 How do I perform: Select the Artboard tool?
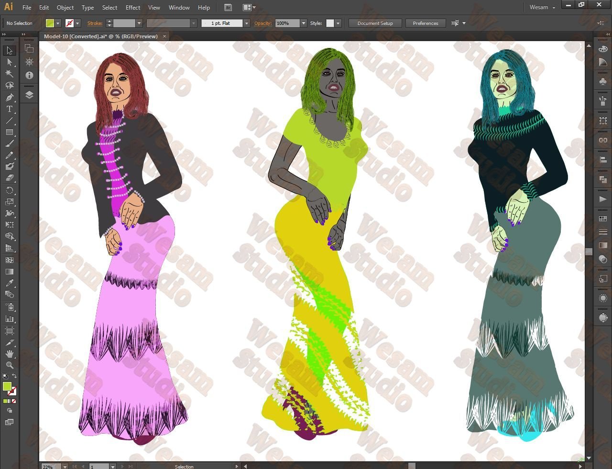9,330
